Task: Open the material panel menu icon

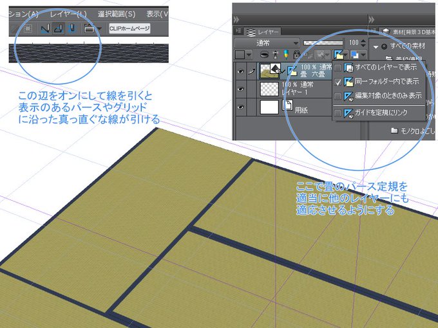Action: pos(374,31)
